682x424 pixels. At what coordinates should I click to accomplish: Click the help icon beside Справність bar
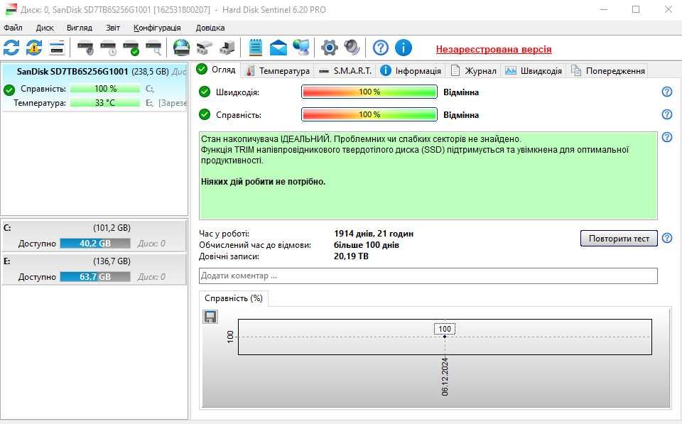667,114
